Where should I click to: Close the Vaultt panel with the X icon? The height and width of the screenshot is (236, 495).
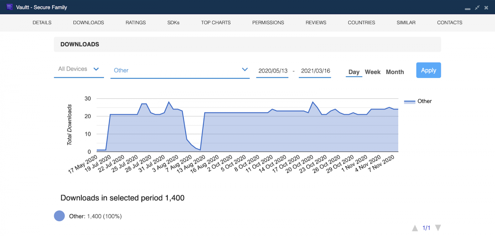pos(487,7)
